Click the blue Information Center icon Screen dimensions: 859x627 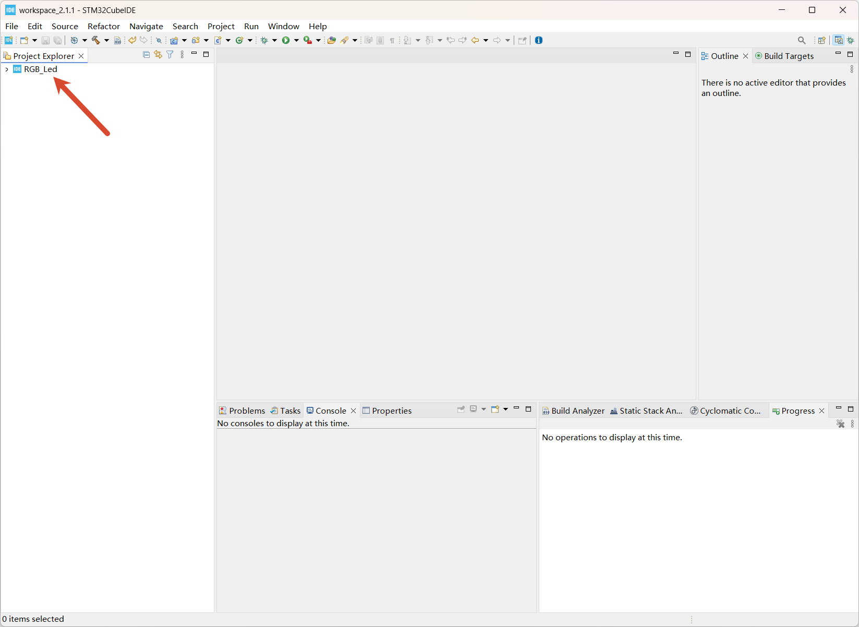(x=539, y=40)
